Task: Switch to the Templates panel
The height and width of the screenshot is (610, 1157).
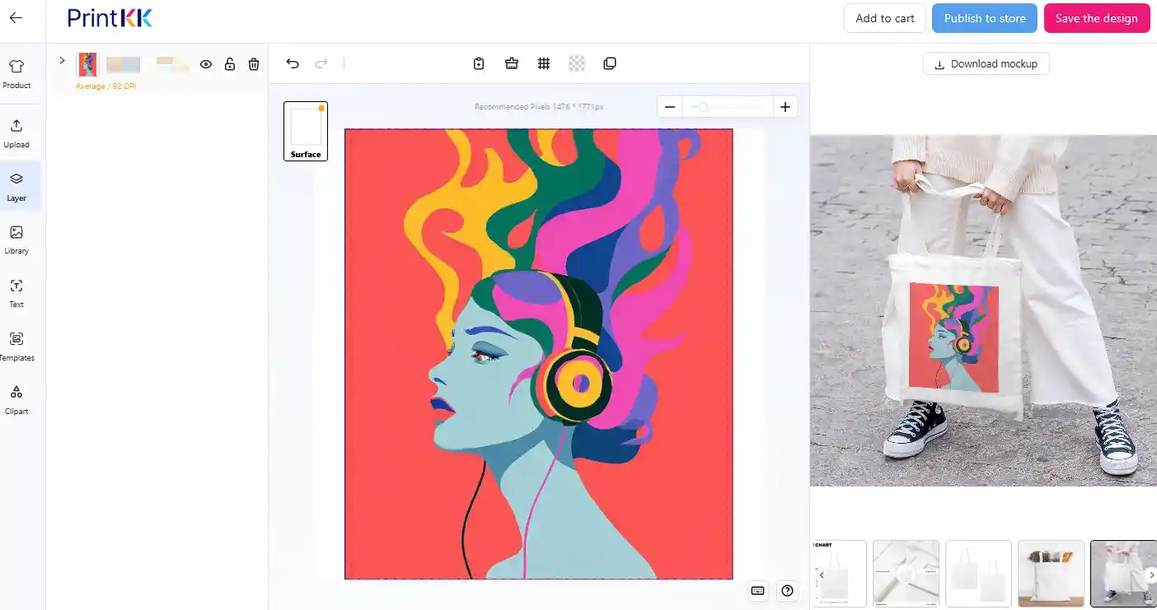Action: pos(16,346)
